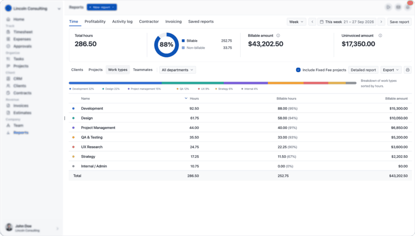Viewport: 415px width, 236px height.
Task: Select the Contractor tab
Action: tap(149, 21)
